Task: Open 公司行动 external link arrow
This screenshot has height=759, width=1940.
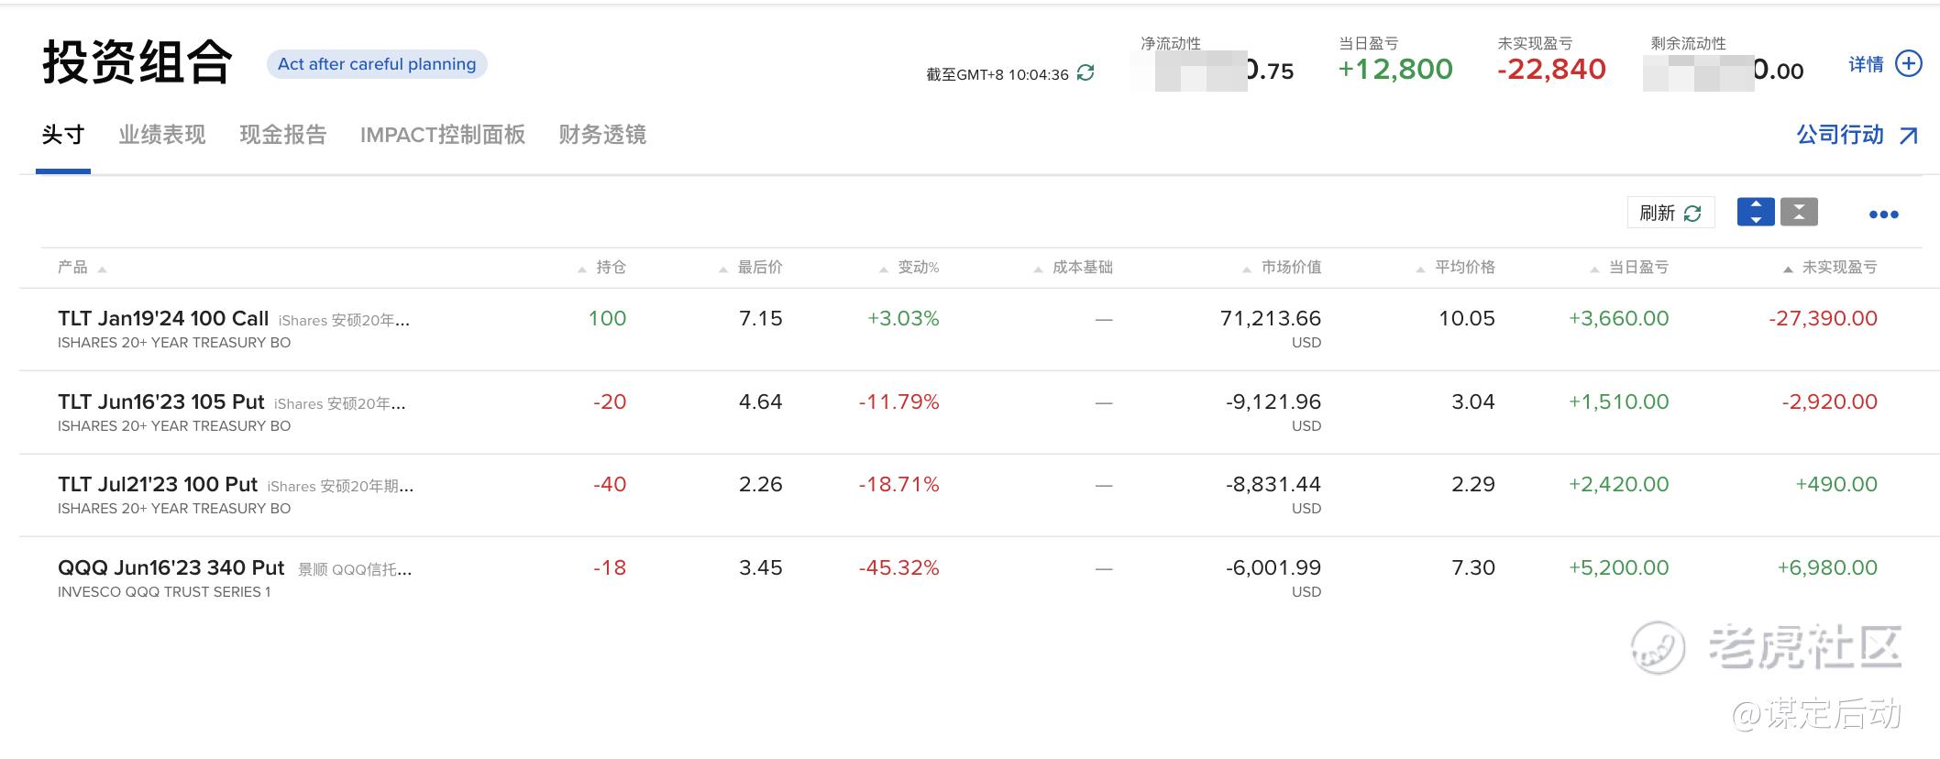Action: [1908, 136]
